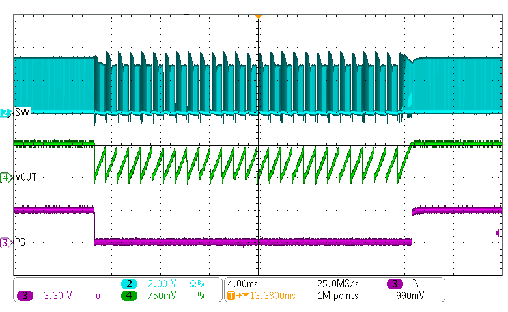This screenshot has width=508, height=312.
Task: Click the 25.0MS/s sample rate readout
Action: click(x=336, y=284)
